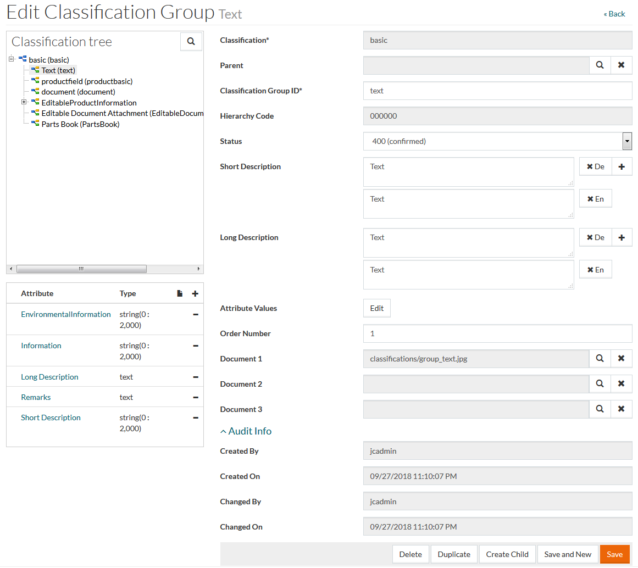Click the orange Save button
638x568 pixels.
tap(614, 554)
